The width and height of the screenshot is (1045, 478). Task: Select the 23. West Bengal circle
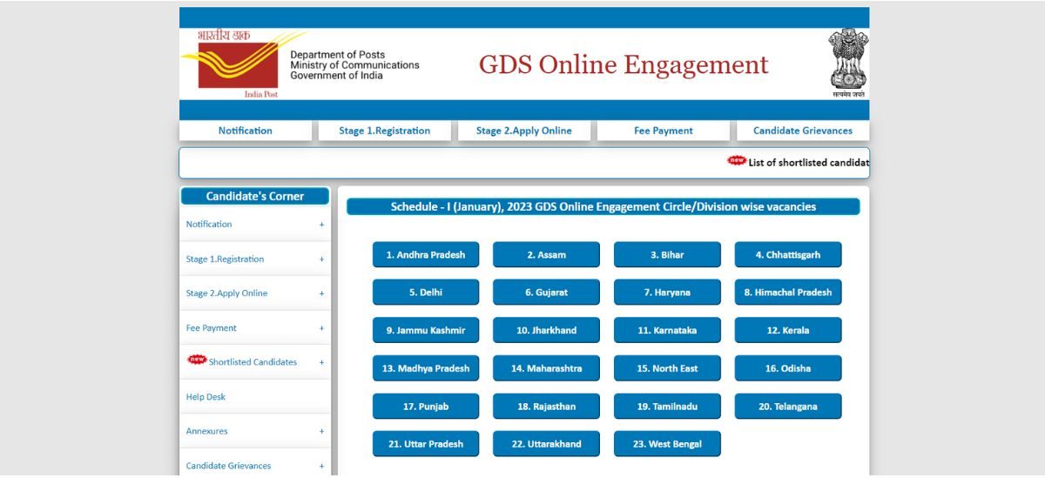click(x=667, y=444)
